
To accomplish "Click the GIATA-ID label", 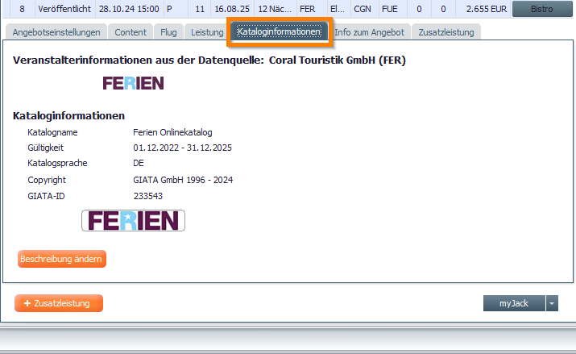I will [x=46, y=196].
